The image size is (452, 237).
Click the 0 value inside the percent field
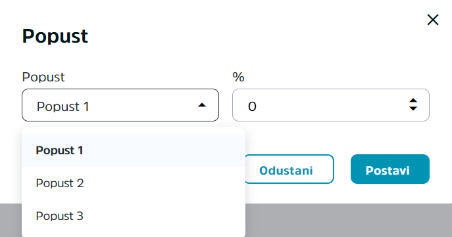(x=252, y=106)
